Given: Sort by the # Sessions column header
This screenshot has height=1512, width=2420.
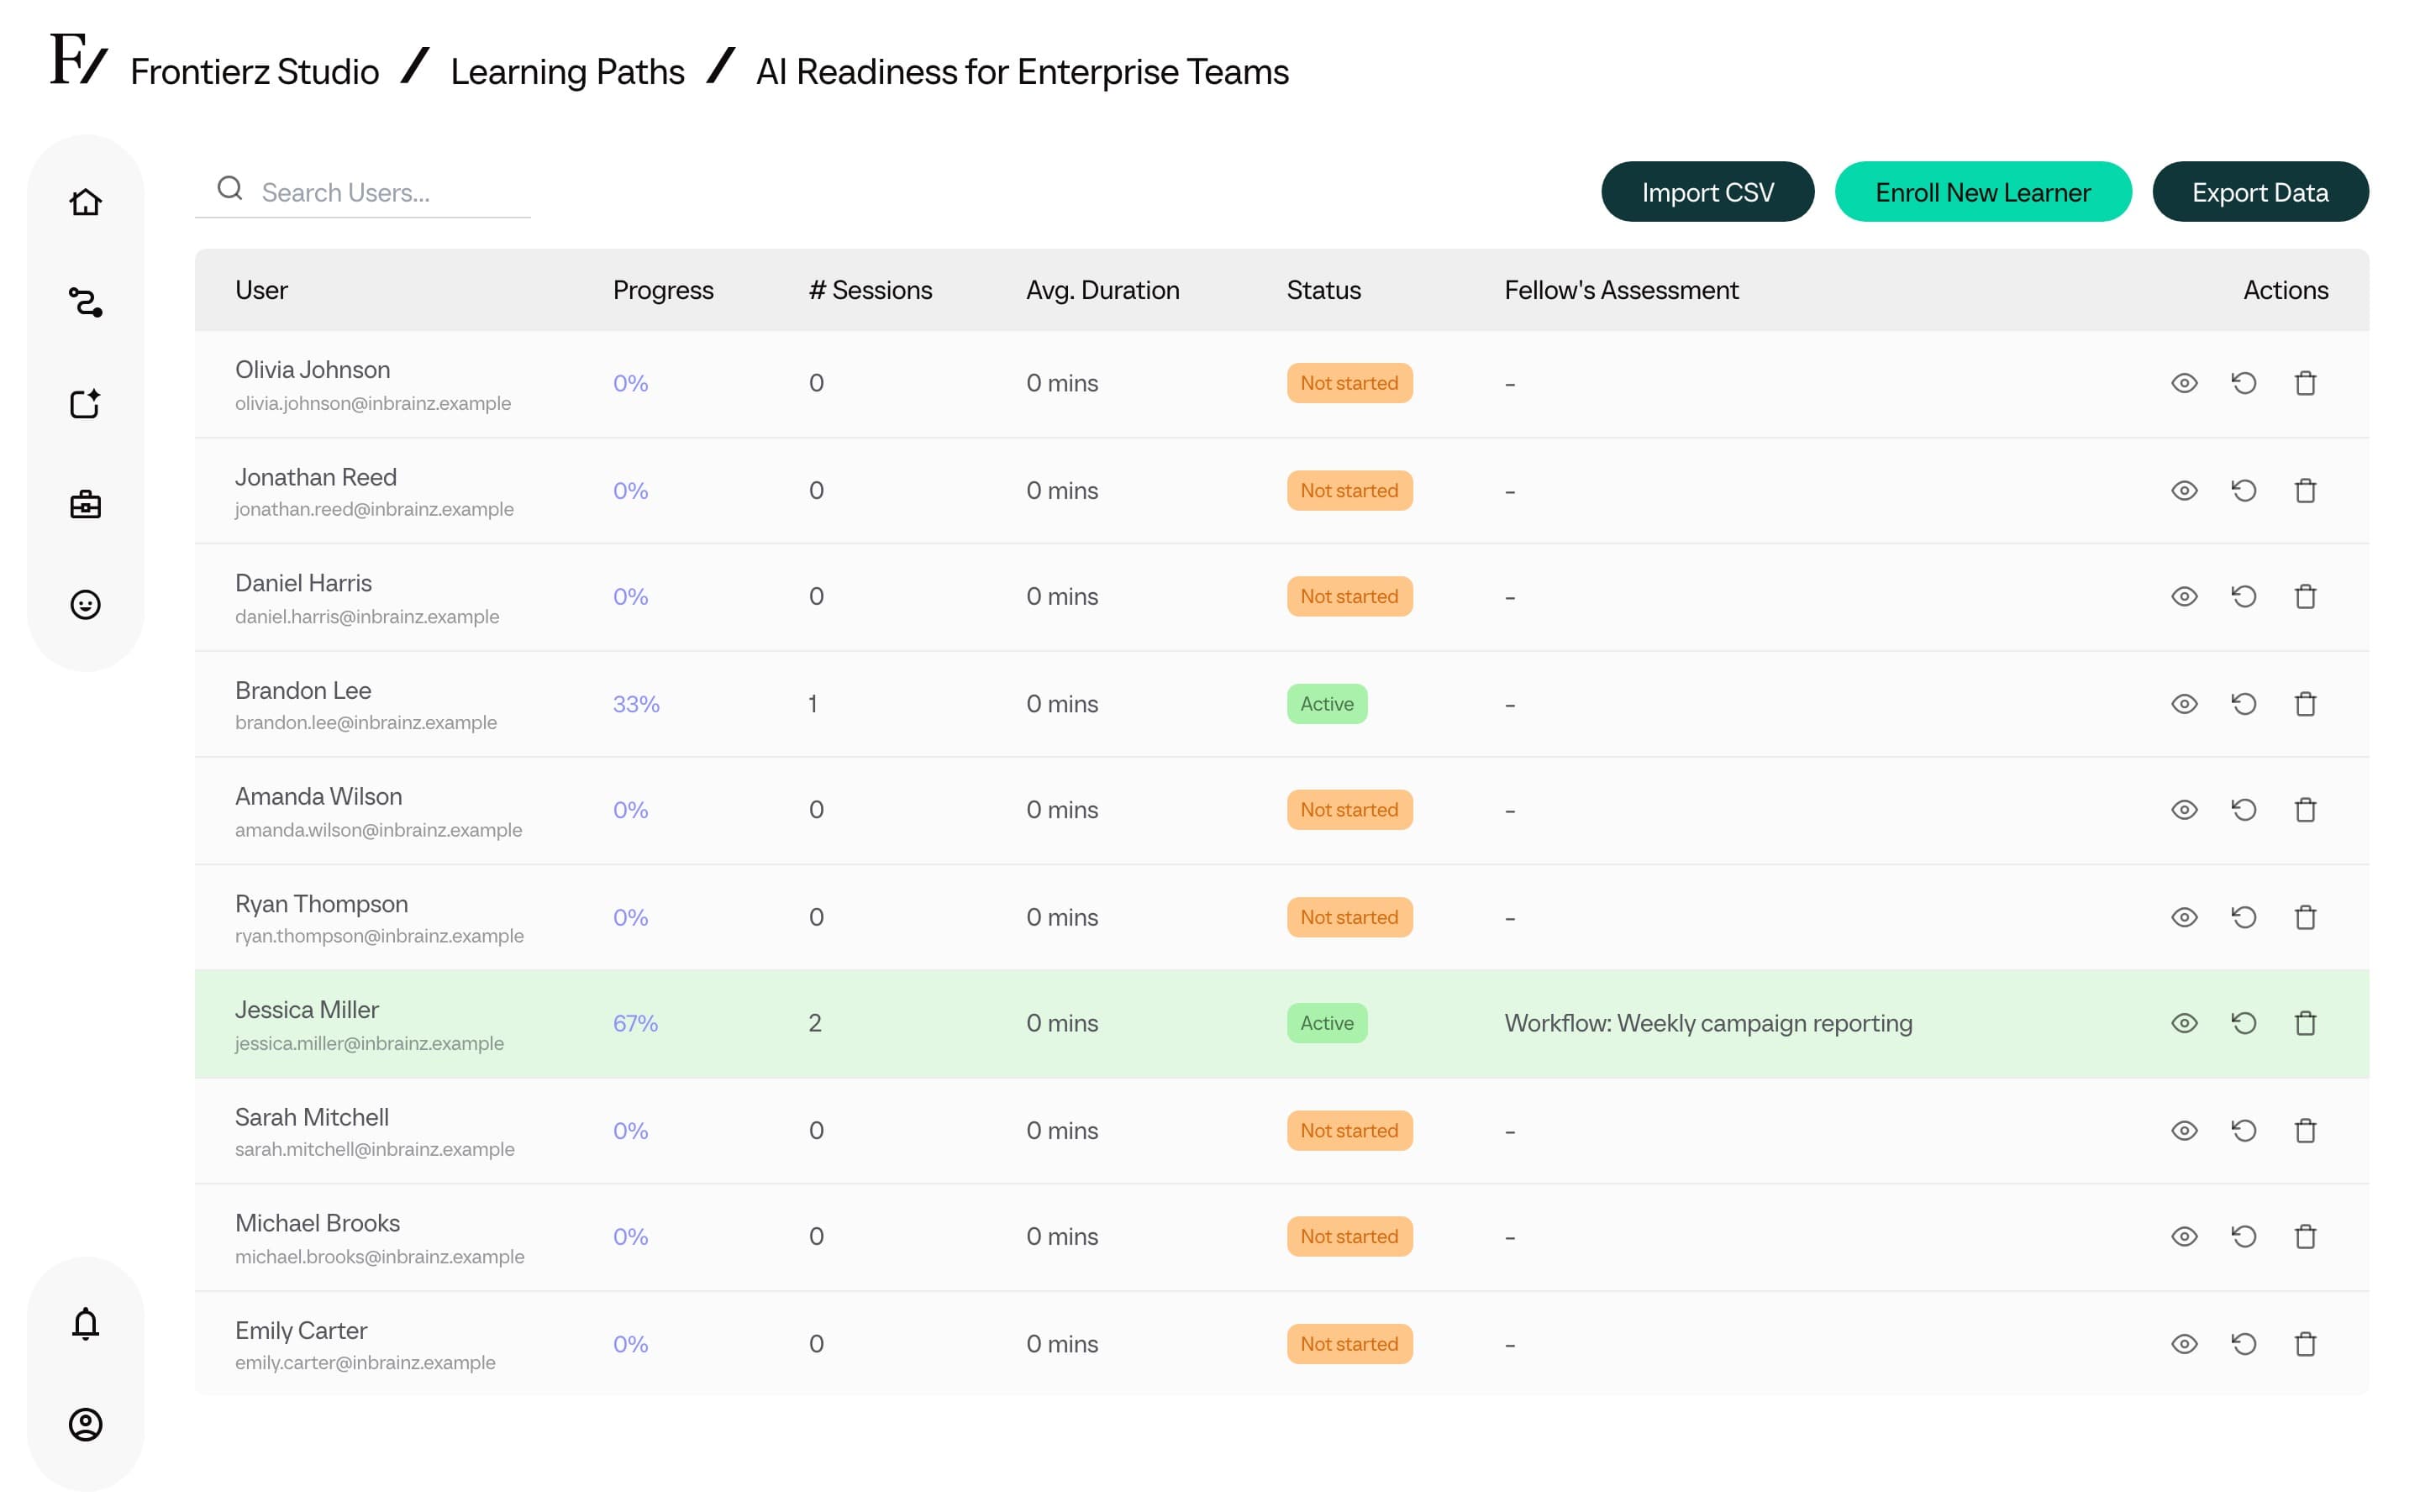Looking at the screenshot, I should (x=870, y=290).
